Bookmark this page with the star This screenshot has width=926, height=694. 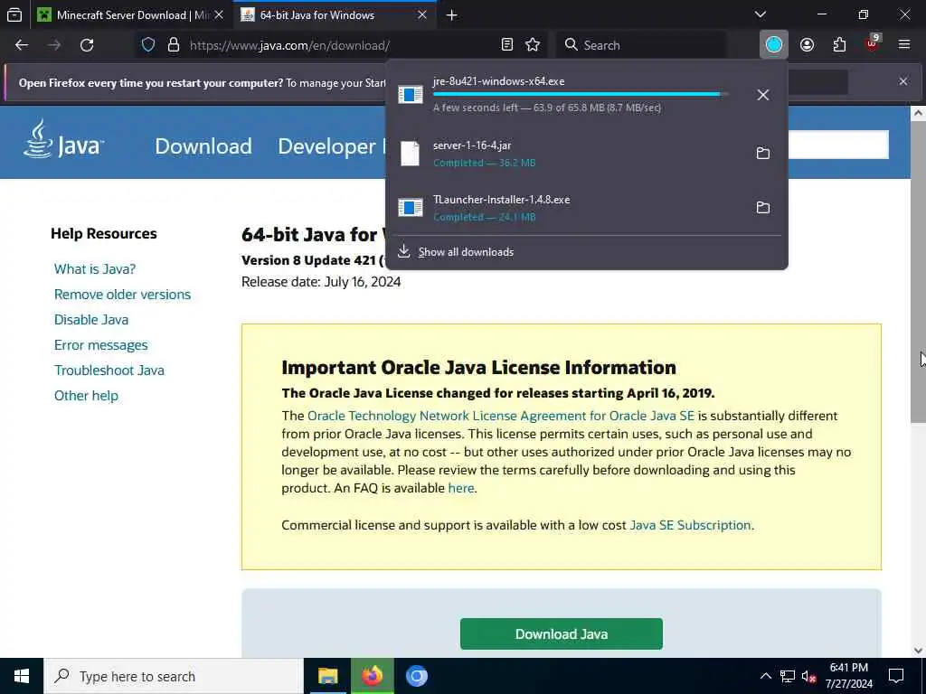pyautogui.click(x=533, y=45)
